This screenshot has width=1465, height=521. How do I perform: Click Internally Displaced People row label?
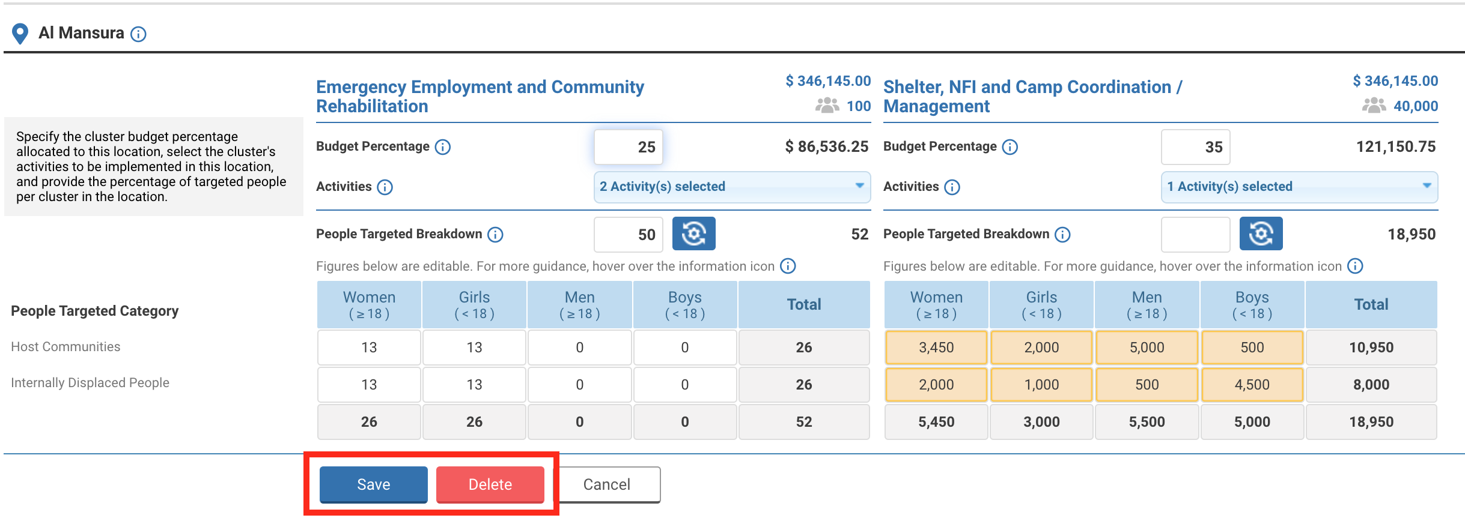click(x=90, y=383)
